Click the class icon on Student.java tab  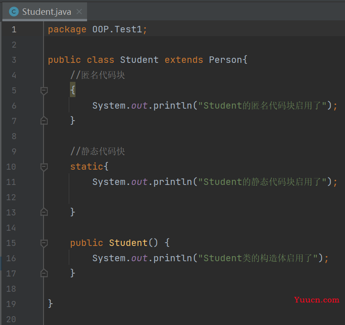pos(13,12)
